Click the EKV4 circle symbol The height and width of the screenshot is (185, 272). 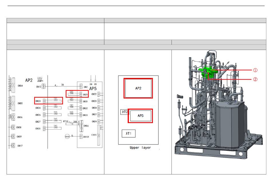click(67, 136)
